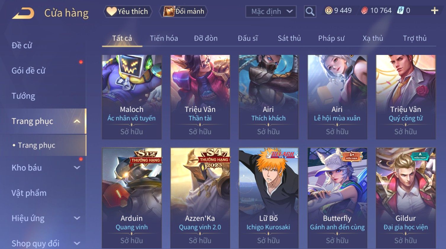The image size is (446, 249).
Task: Open the Maloch Ác nhân vô tuyến card
Action: pyautogui.click(x=132, y=97)
